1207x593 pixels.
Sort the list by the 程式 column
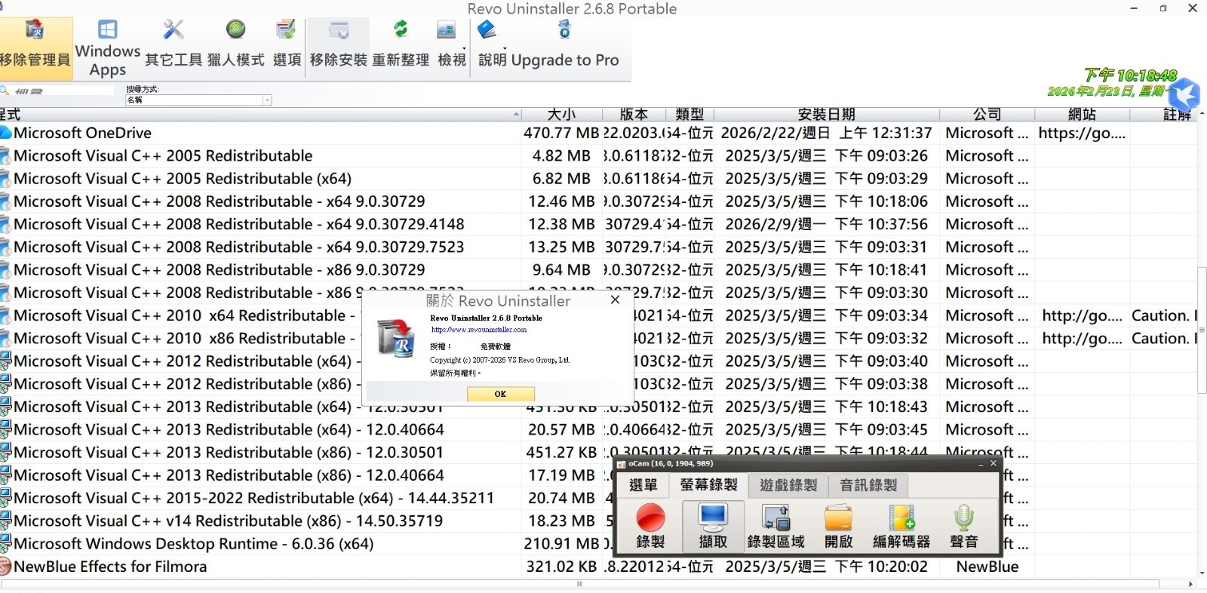[260, 114]
